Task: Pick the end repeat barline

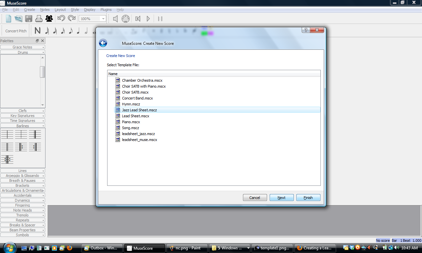Action: point(35,147)
